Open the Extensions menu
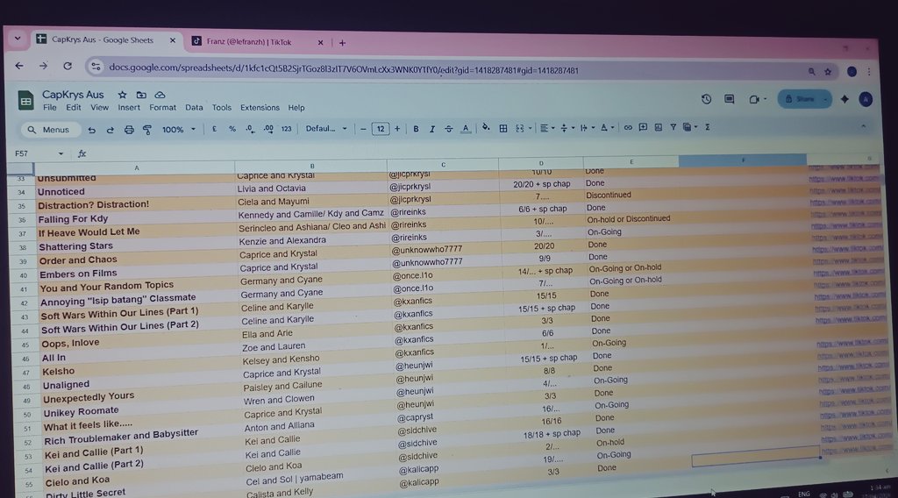Screen dimensions: 898x498 [x=260, y=108]
